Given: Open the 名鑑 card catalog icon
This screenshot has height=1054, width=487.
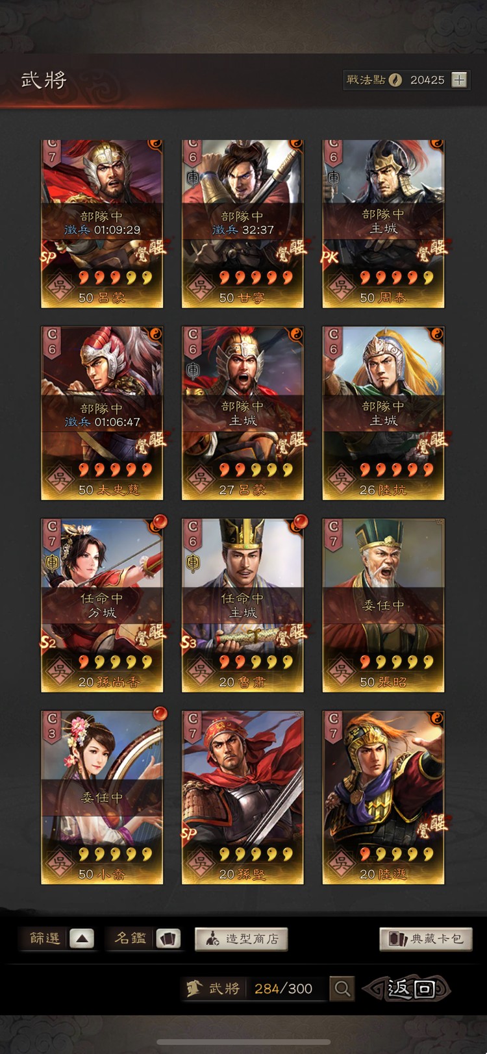Looking at the screenshot, I should (168, 938).
